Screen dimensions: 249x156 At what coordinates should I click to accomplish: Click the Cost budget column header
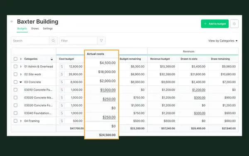[x=66, y=59]
